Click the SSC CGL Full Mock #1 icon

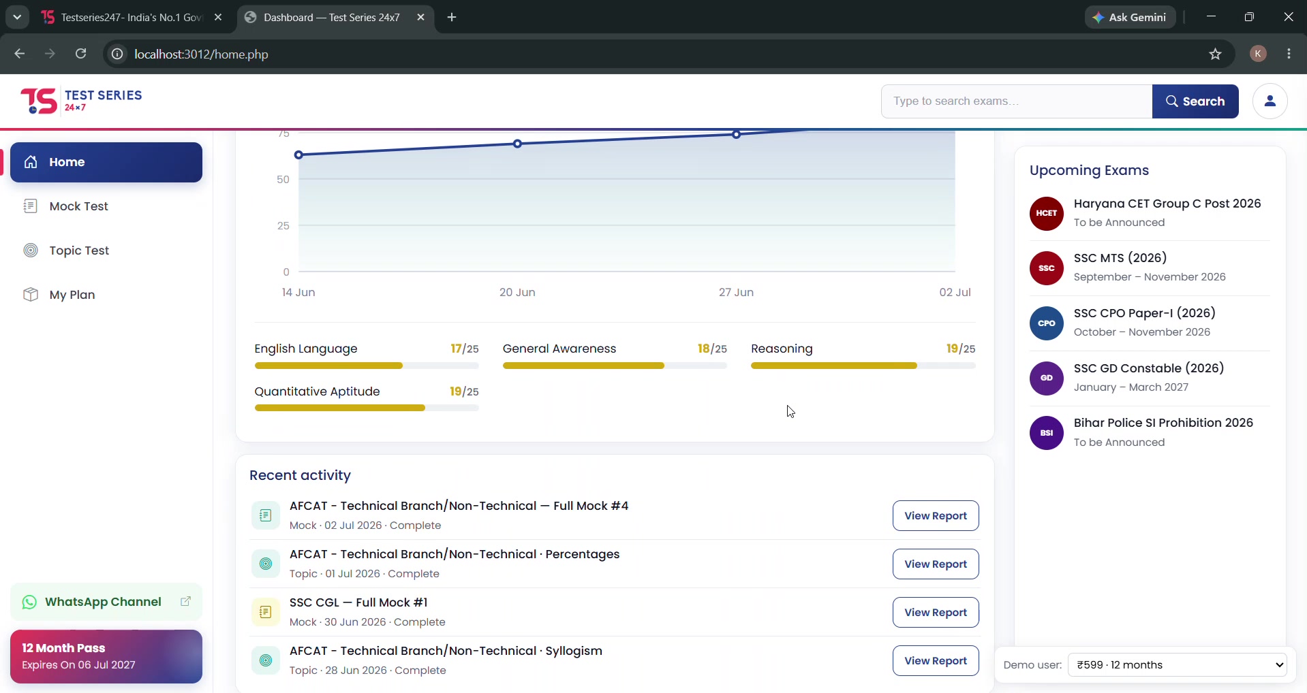pos(266,612)
